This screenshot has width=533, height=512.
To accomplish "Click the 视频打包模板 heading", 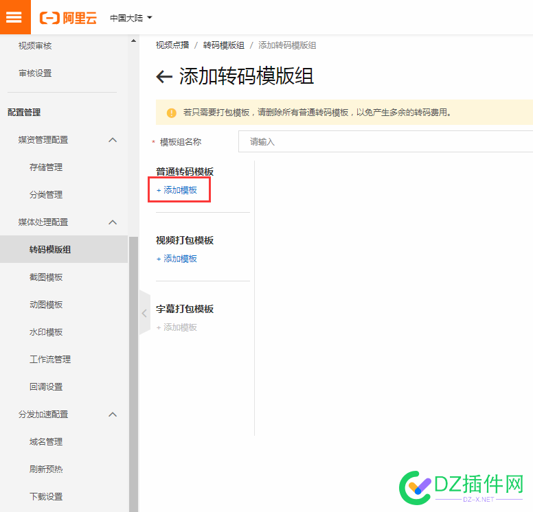I will (185, 240).
